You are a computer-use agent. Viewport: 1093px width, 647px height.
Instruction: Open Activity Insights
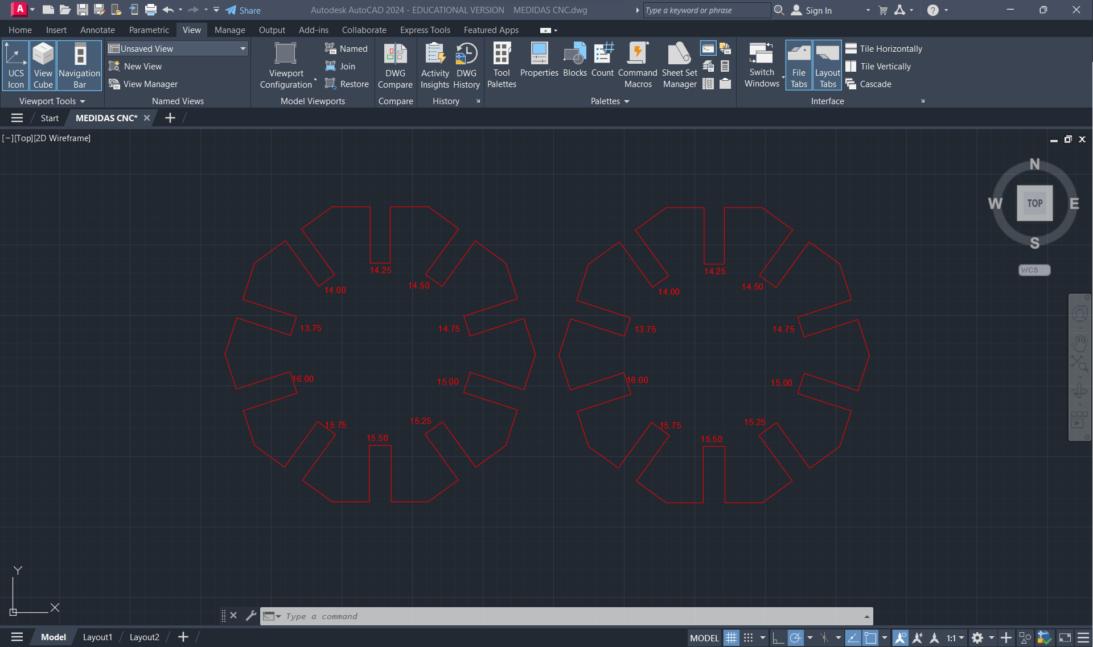coord(435,65)
